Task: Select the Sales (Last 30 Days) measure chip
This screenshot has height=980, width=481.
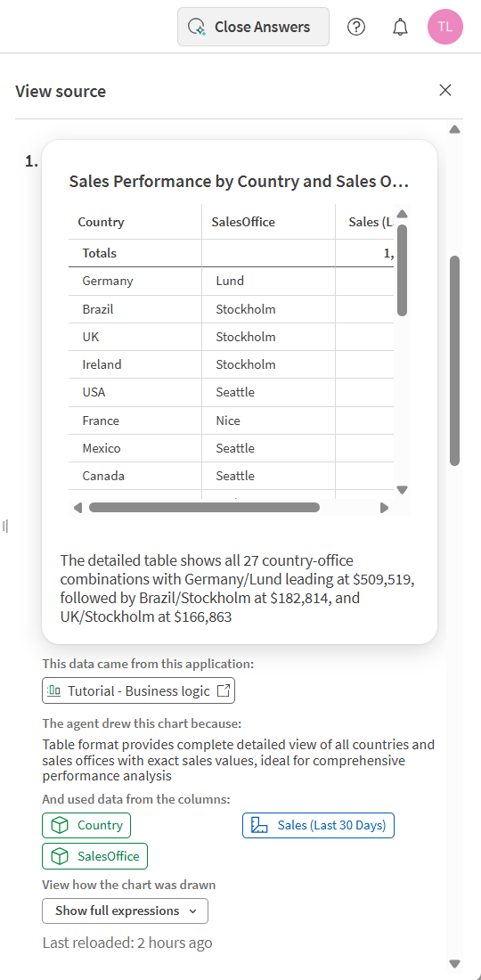Action: [319, 825]
